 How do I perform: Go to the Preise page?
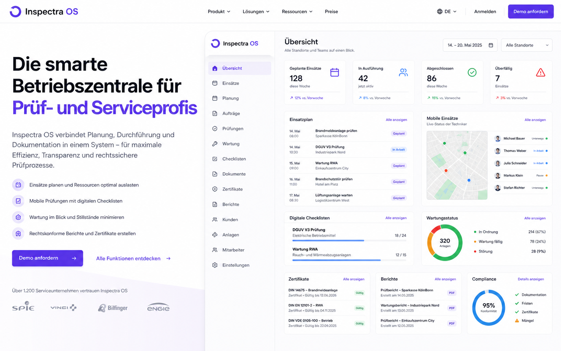(331, 11)
